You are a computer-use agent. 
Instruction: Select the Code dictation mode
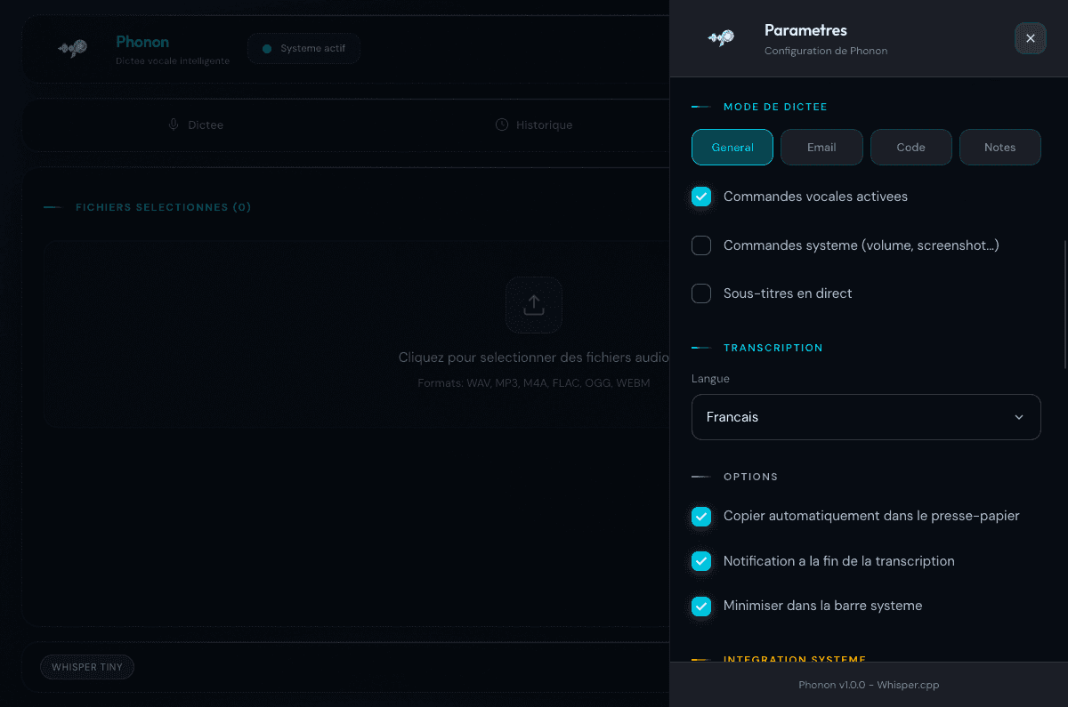910,148
